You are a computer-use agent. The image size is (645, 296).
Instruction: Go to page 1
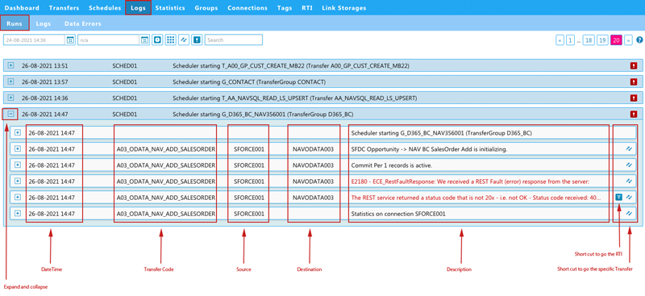570,40
